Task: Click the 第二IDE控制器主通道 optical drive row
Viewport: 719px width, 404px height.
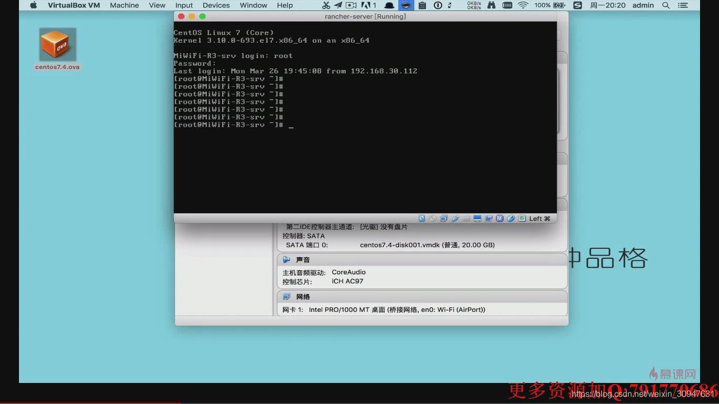Action: point(347,227)
